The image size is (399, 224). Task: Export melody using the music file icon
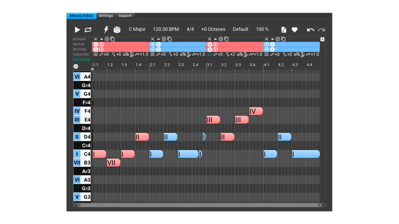tap(284, 30)
